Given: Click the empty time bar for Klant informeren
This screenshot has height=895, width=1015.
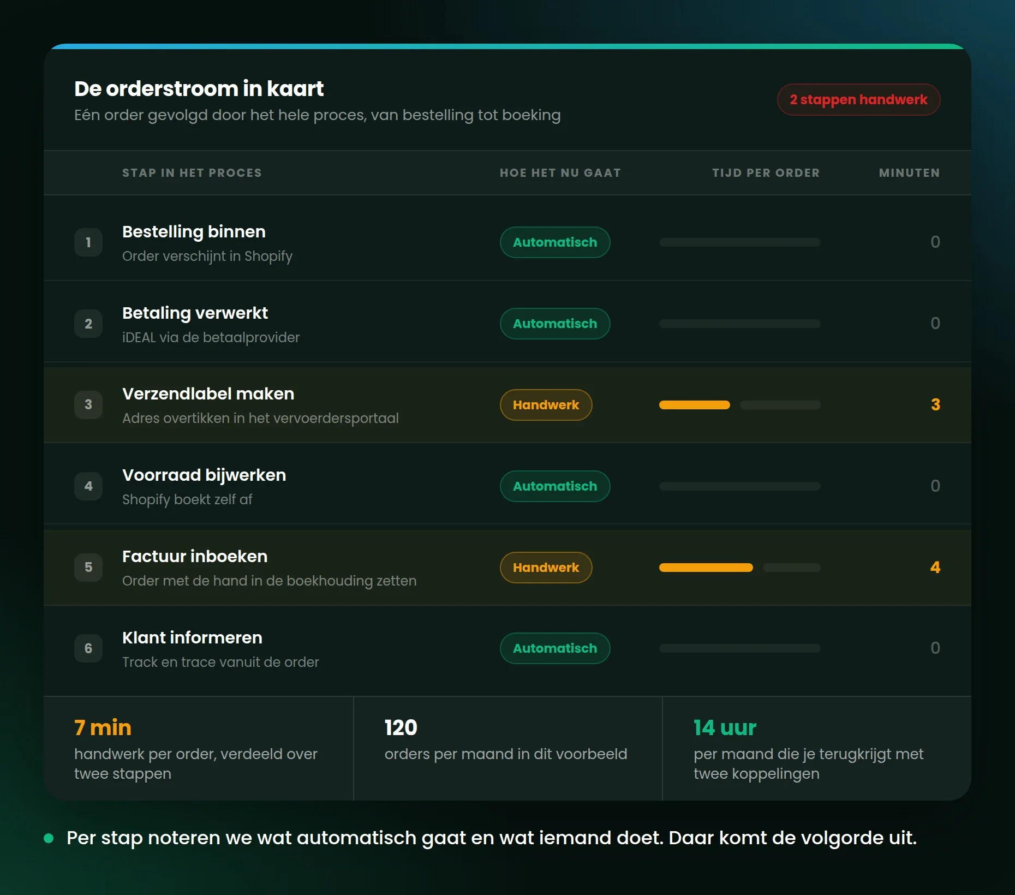Looking at the screenshot, I should [740, 648].
